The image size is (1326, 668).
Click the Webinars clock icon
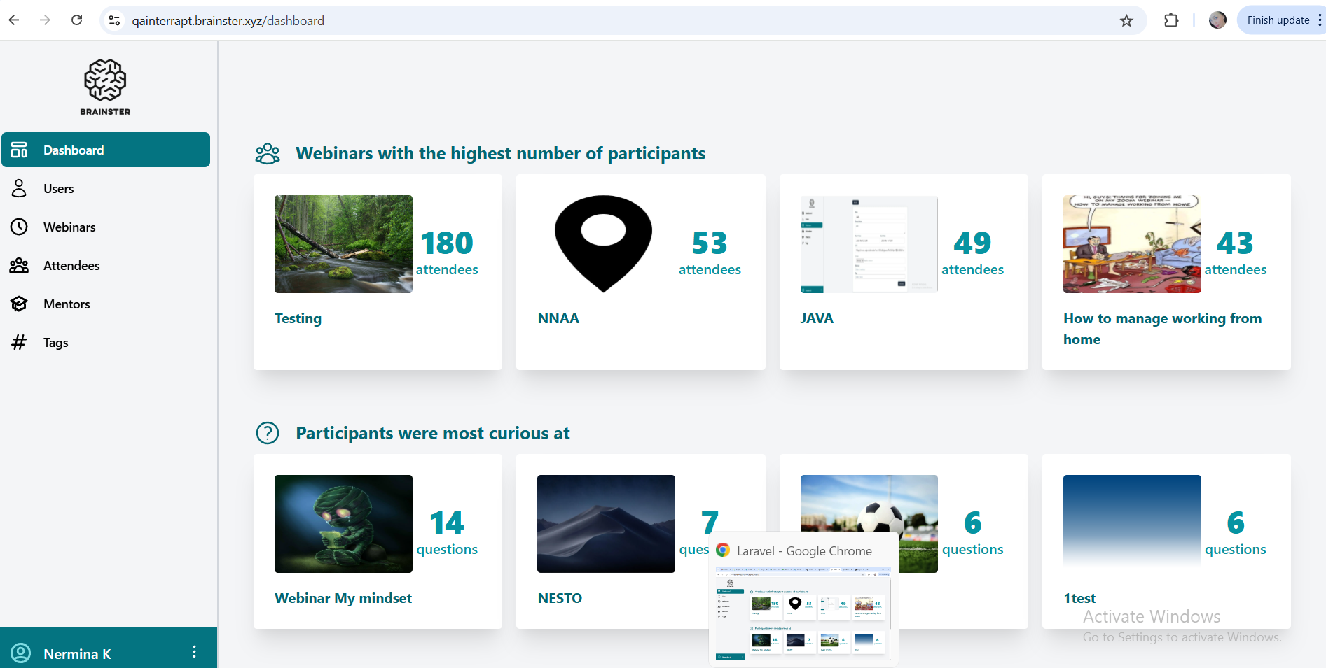[x=19, y=227]
